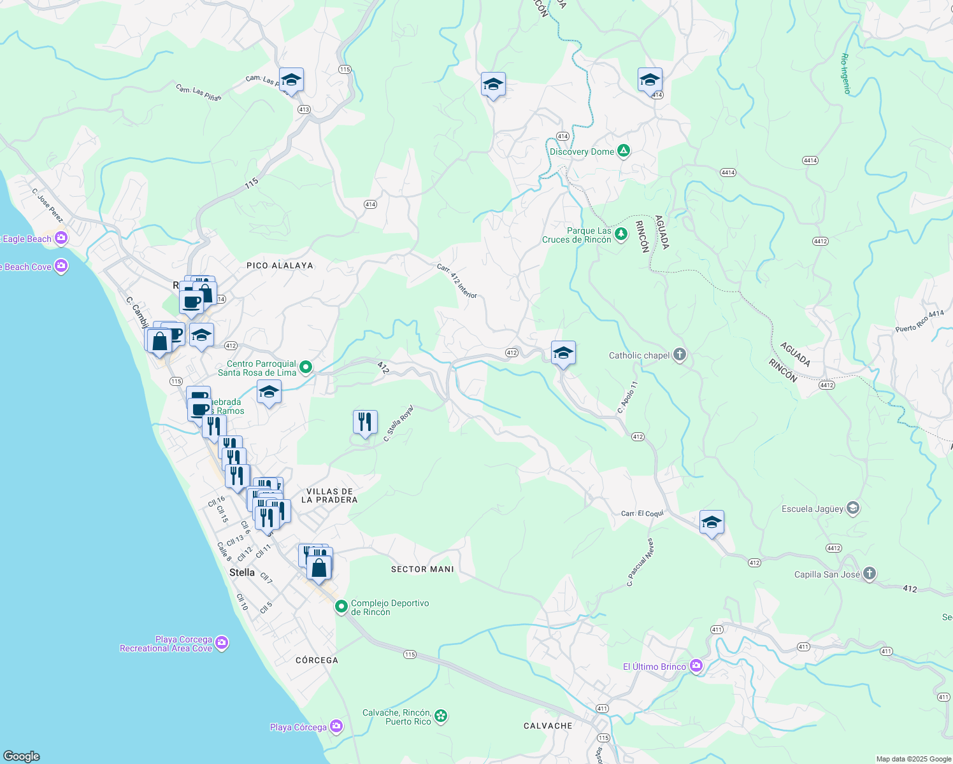Screen dimensions: 953x764
Task: Click the Discovery Dome park icon
Action: tap(623, 152)
